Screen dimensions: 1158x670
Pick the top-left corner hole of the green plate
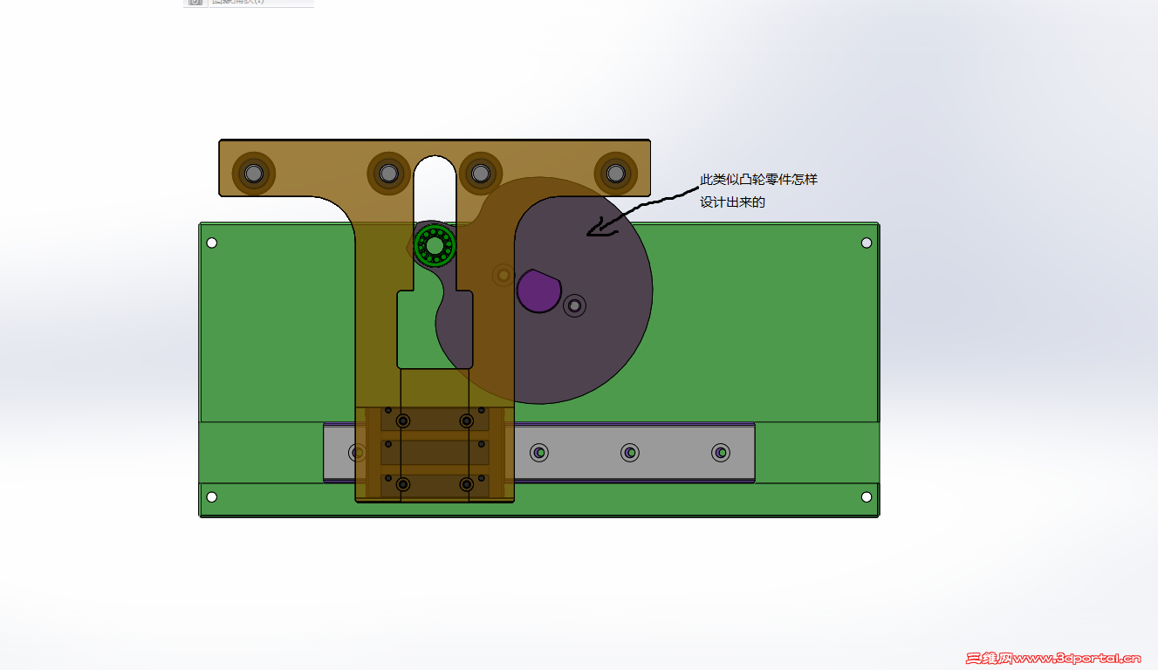pyautogui.click(x=211, y=243)
